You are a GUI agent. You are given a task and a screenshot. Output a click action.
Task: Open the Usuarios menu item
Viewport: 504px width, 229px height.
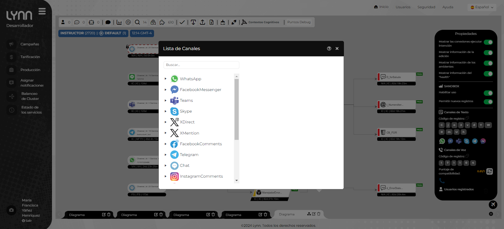(403, 7)
